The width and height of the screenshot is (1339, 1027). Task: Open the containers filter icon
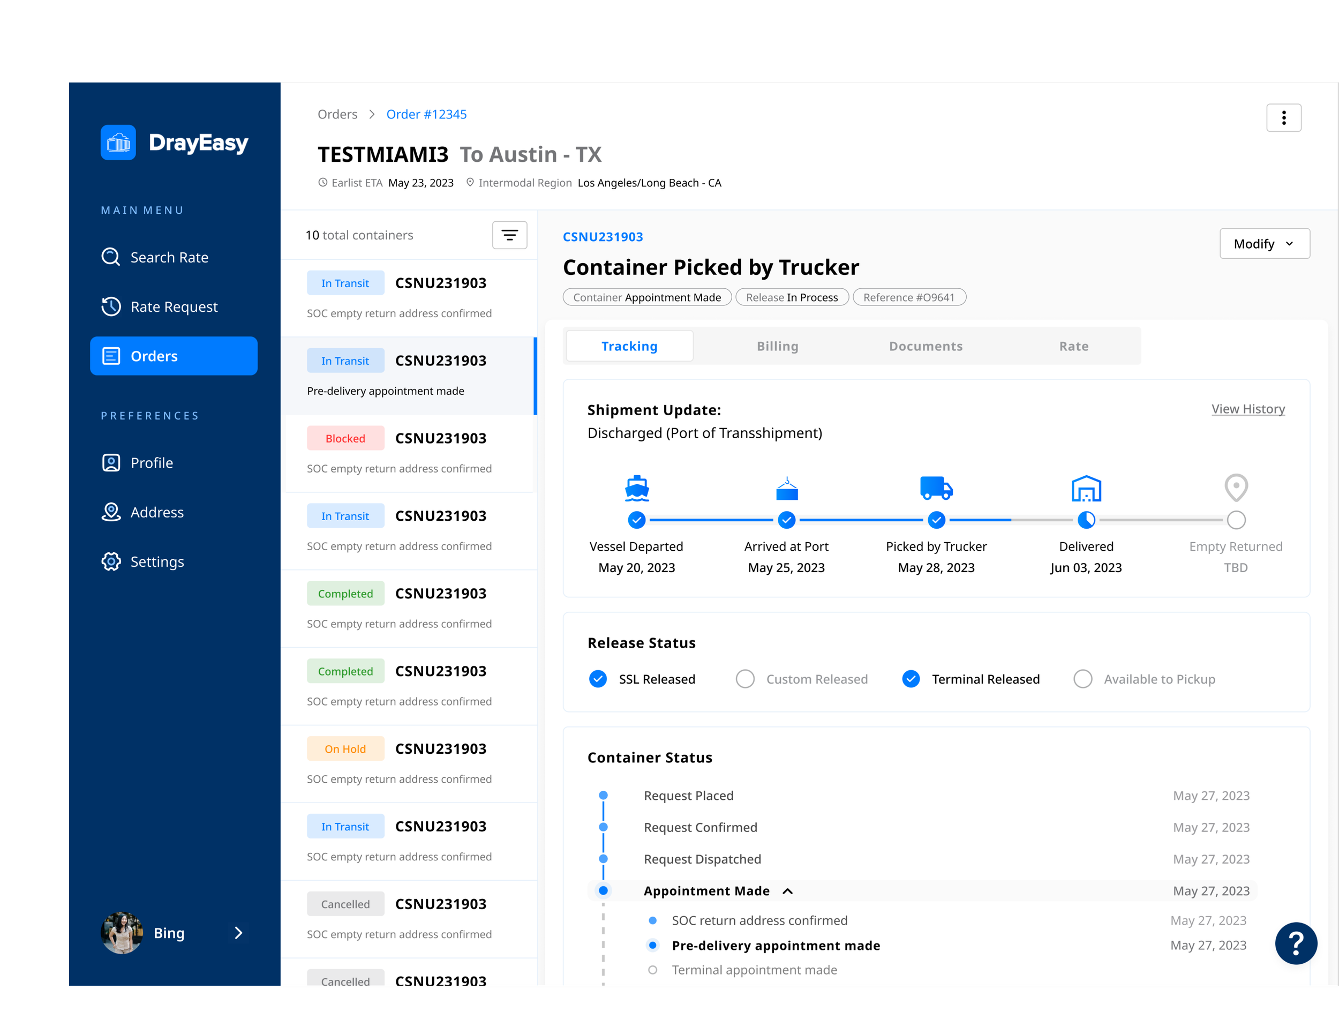[x=509, y=235]
